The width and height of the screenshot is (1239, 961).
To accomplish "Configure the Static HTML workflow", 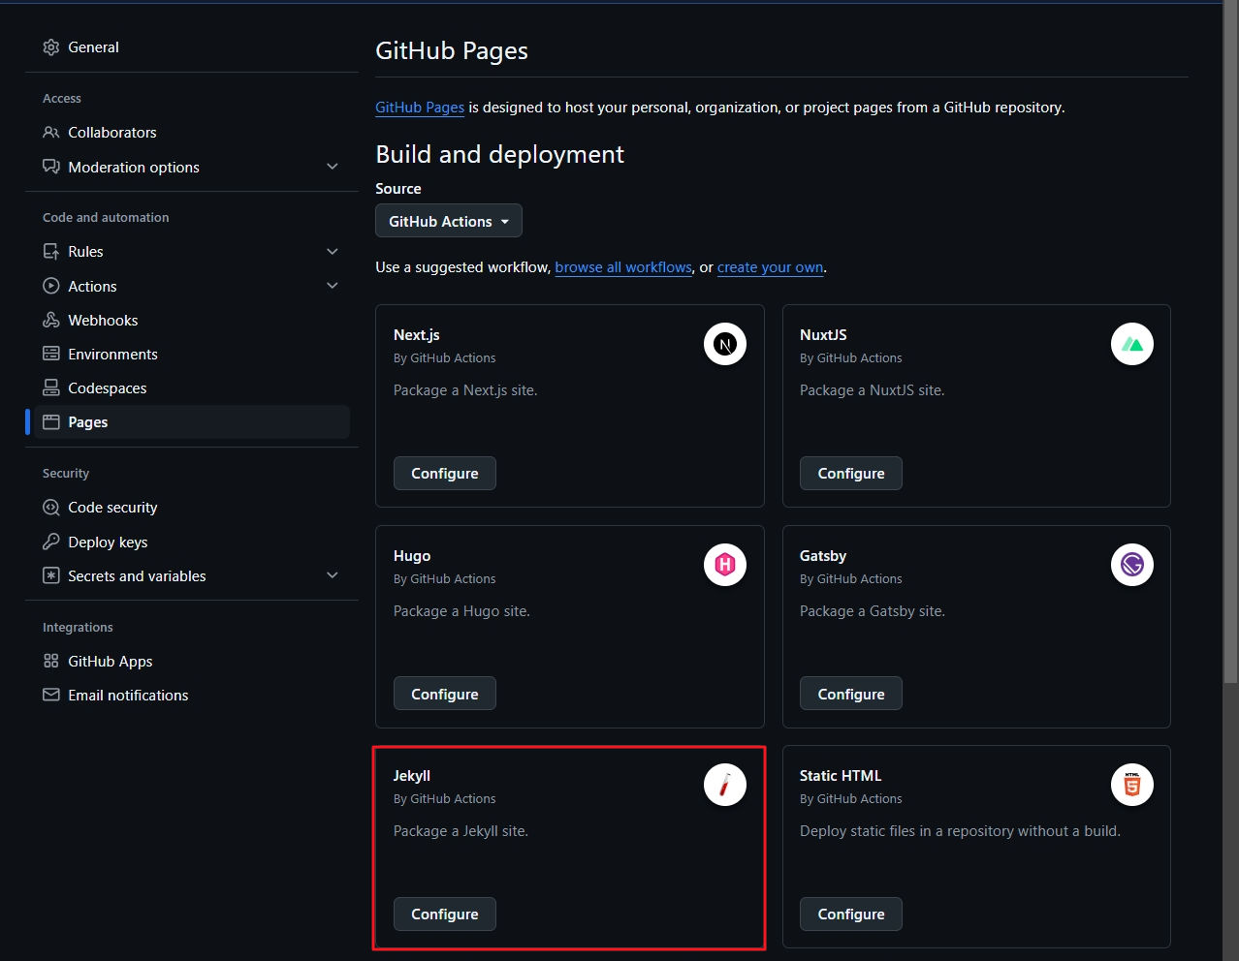I will pos(851,914).
